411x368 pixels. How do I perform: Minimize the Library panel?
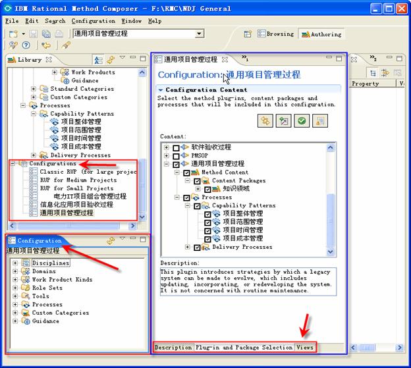pos(133,57)
